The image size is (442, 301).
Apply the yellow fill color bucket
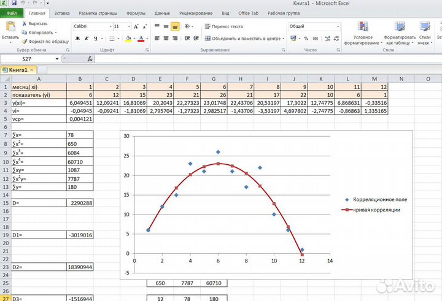pos(128,38)
